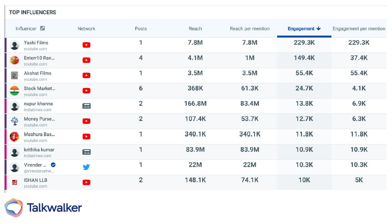The height and width of the screenshot is (223, 392).
Task: Select the 4.1M reach value
Action: (x=195, y=58)
